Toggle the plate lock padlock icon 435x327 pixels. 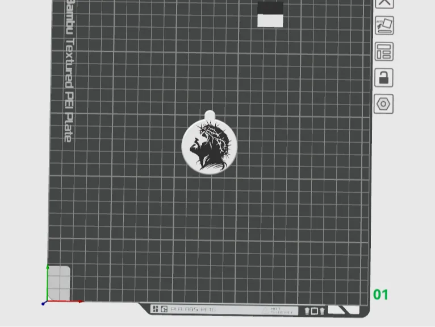[384, 77]
